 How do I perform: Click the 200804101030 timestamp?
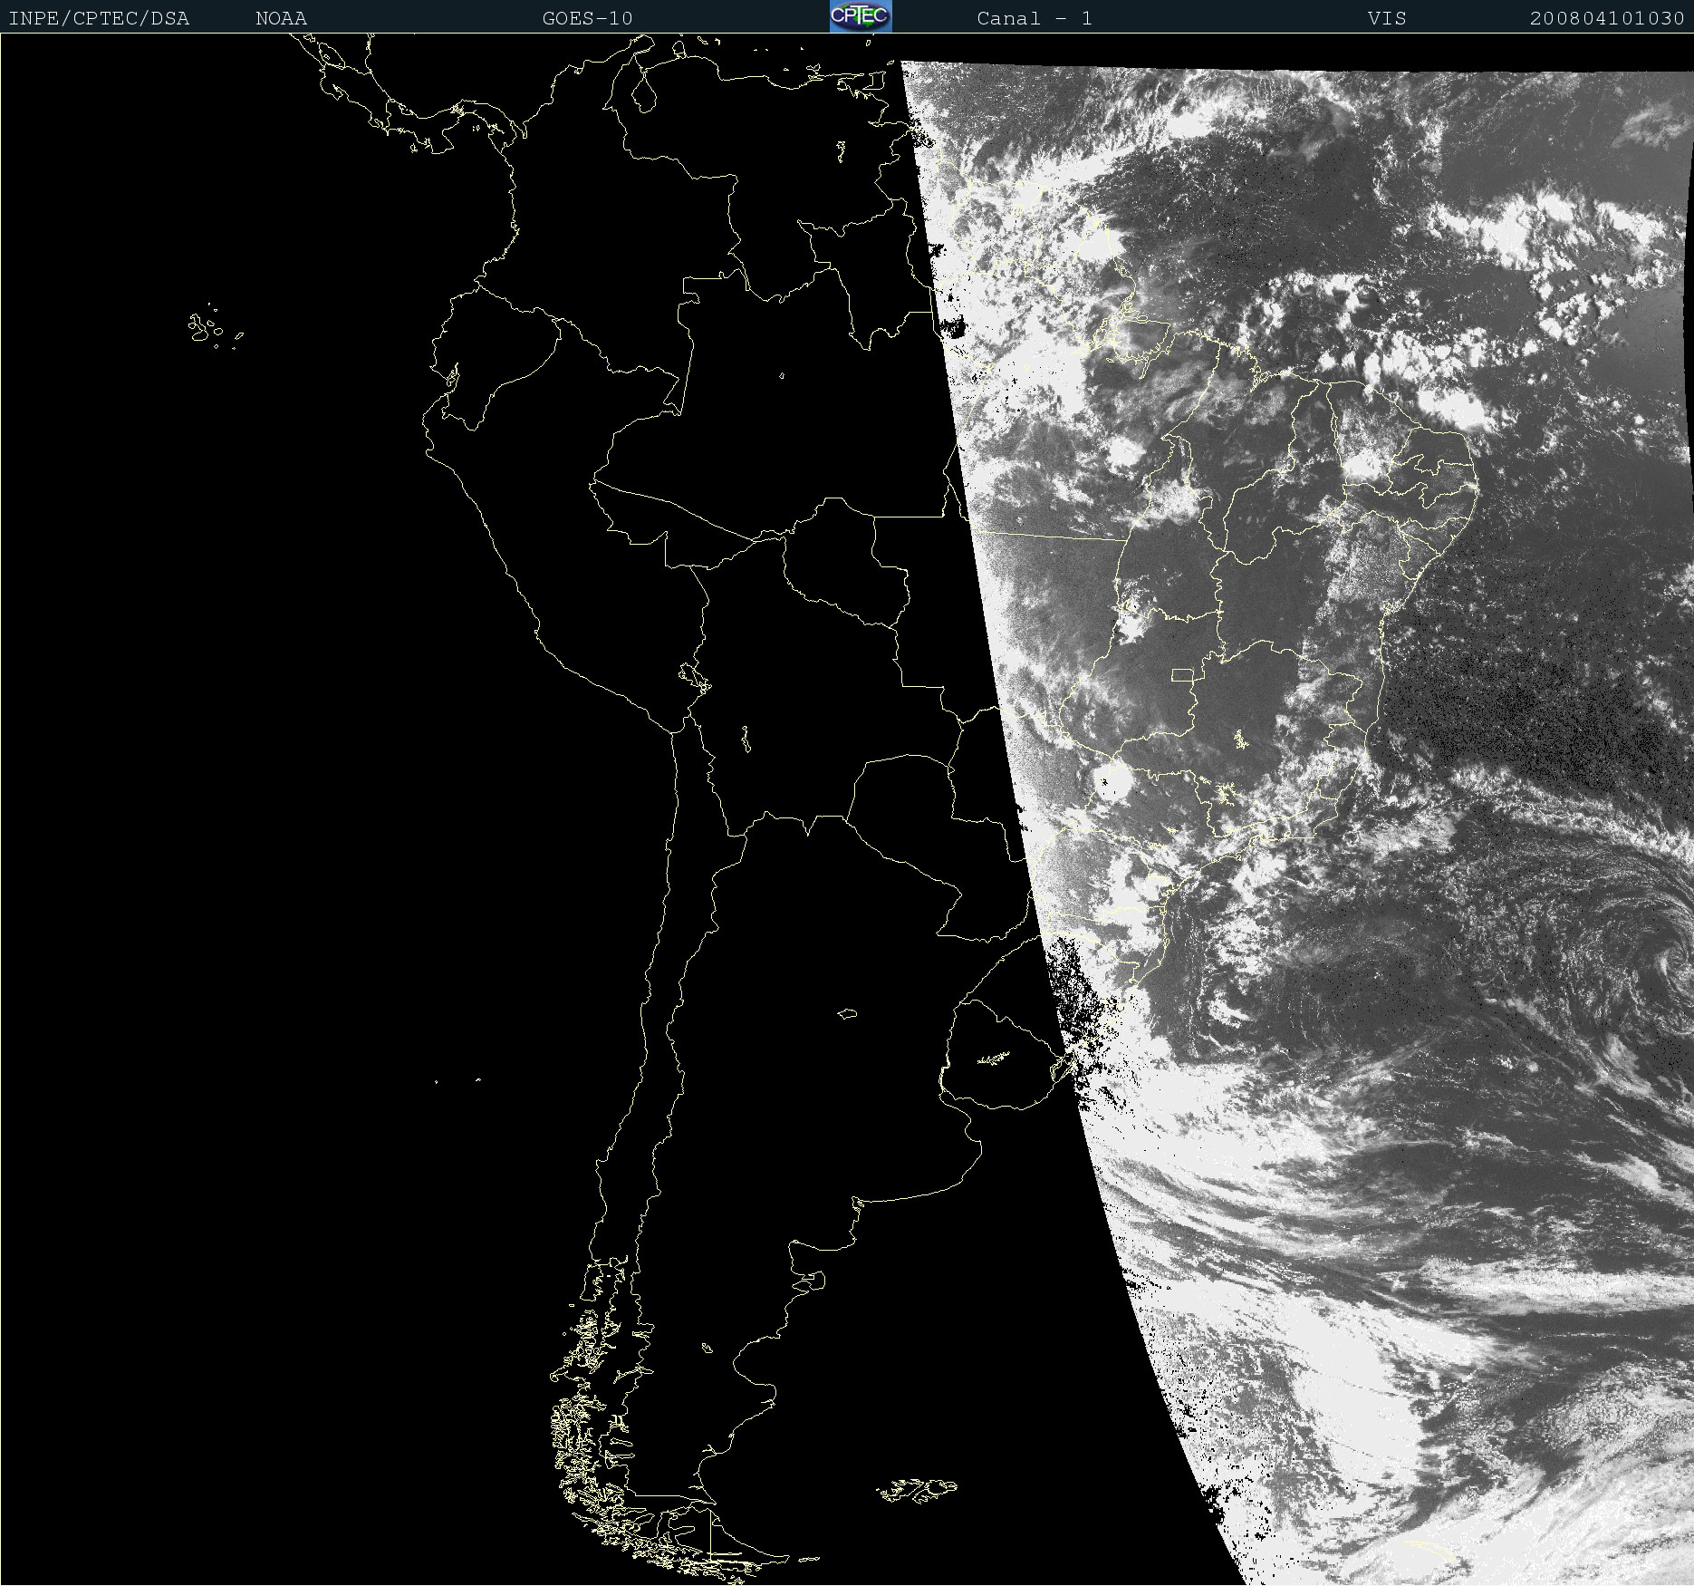pyautogui.click(x=1607, y=18)
